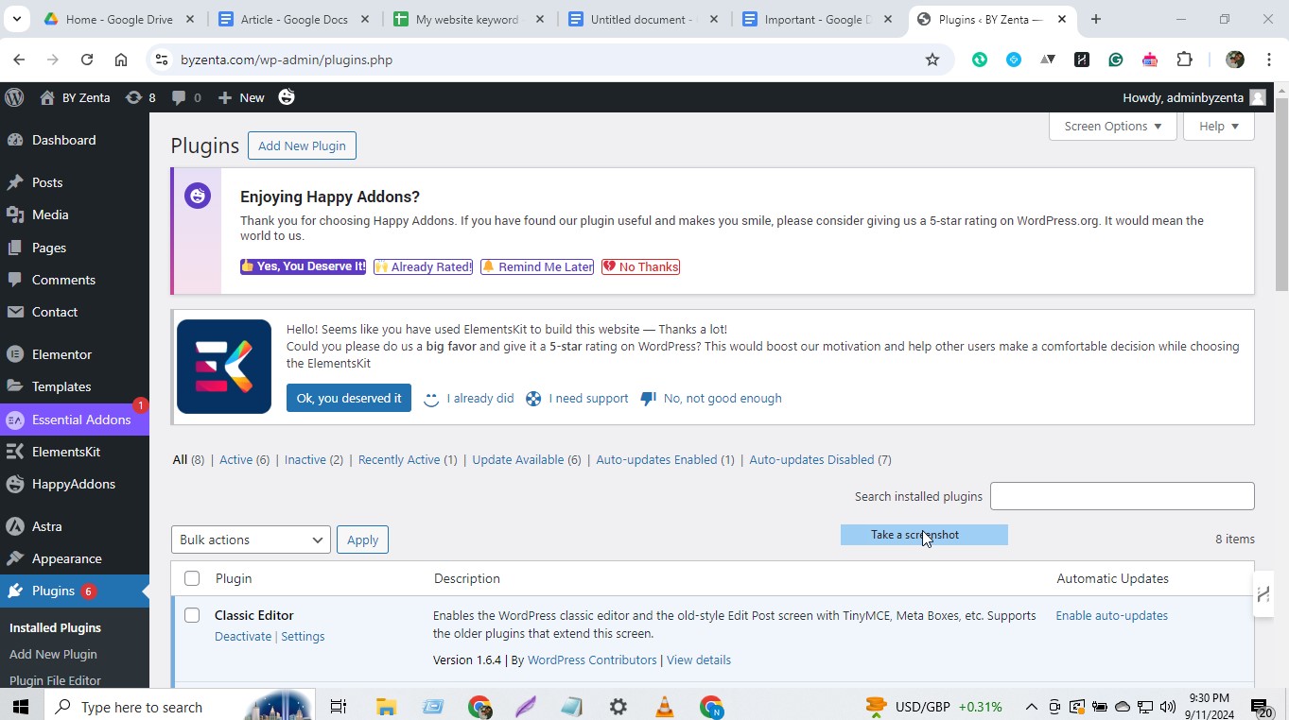Filter by Auto-updates Enabled (1)
The height and width of the screenshot is (720, 1289).
pos(665,459)
